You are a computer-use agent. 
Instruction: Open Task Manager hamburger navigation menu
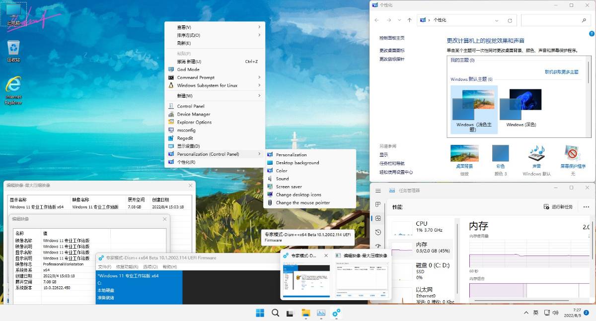pyautogui.click(x=378, y=191)
